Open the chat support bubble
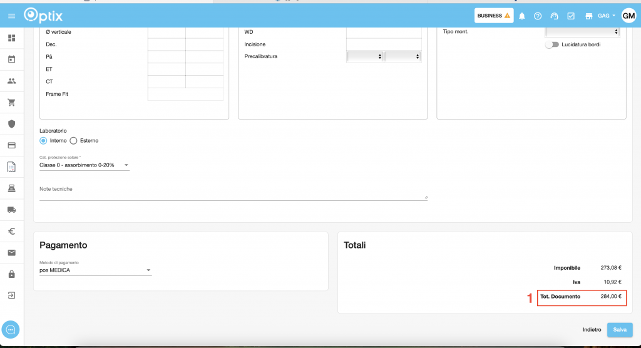The height and width of the screenshot is (348, 641). click(x=11, y=329)
